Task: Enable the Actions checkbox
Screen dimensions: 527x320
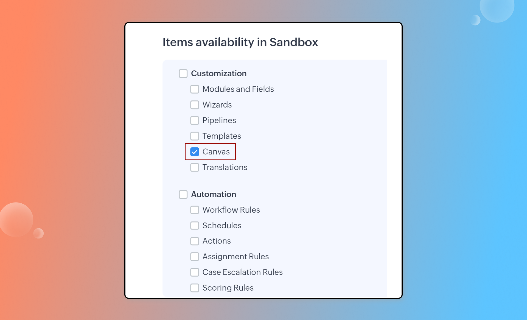Action: (195, 241)
